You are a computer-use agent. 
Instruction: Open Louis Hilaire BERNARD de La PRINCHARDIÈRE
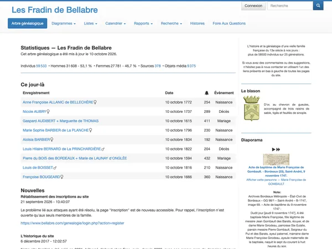[x=61, y=149]
